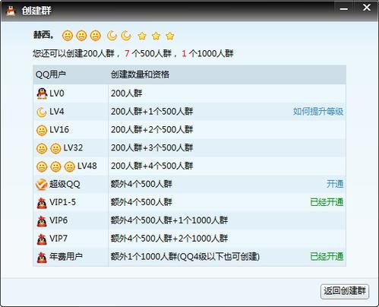This screenshot has width=379, height=307.
Task: Click the moon icon beside LV4
Action: pos(42,112)
